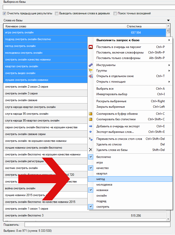This screenshot has width=175, height=235.
Task: Click arrow icon beside 'Добавить в очередь на экспорт'
Action: click(x=91, y=126)
